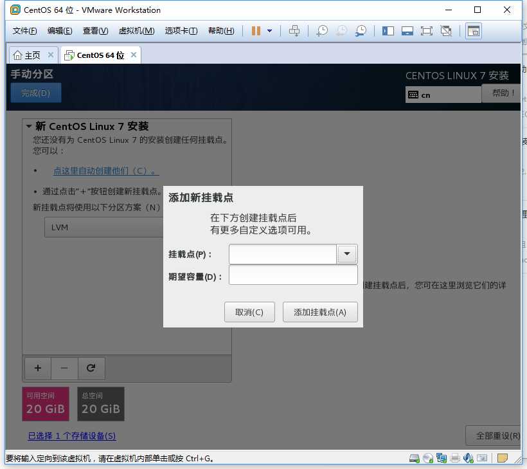Click the message log note icon
527x469 pixels.
coord(503,458)
